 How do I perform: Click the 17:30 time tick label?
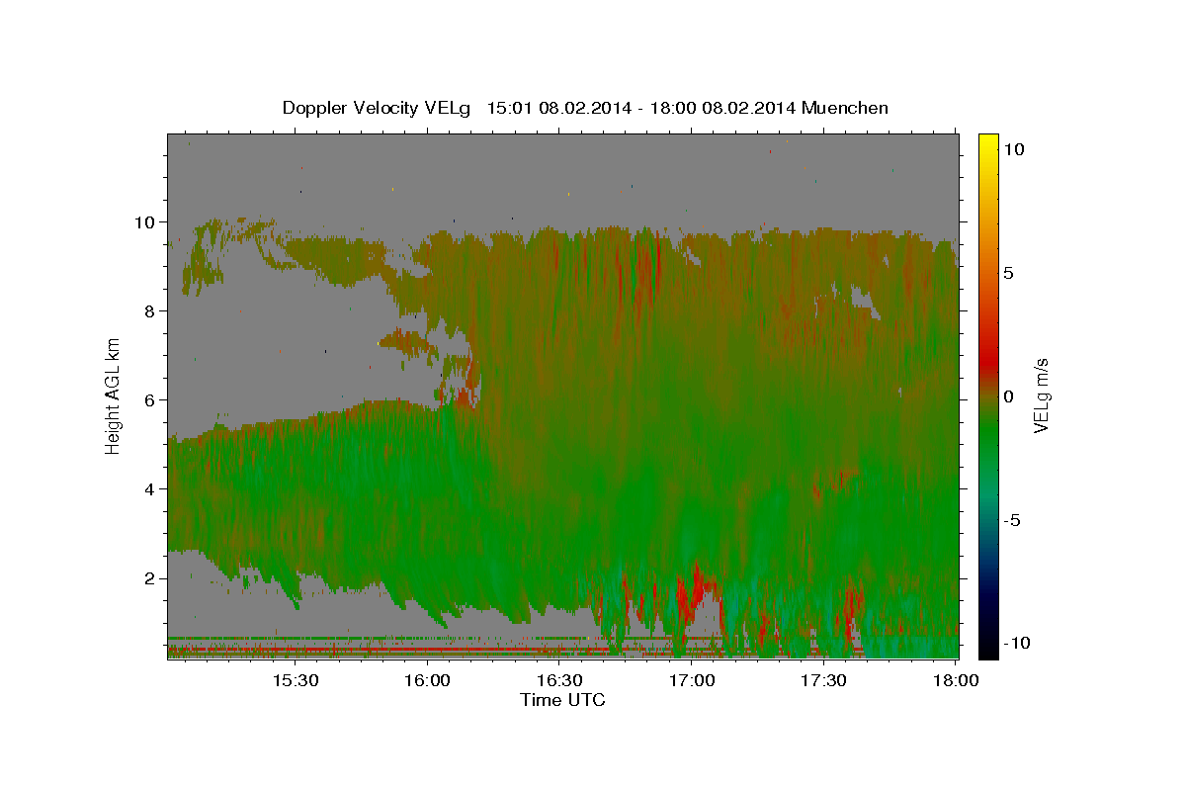pyautogui.click(x=823, y=681)
